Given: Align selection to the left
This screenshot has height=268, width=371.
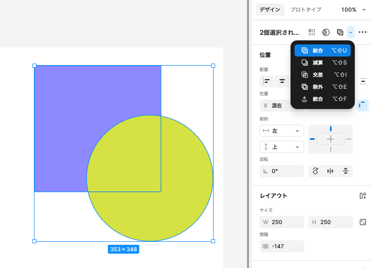Looking at the screenshot, I should pos(267,81).
